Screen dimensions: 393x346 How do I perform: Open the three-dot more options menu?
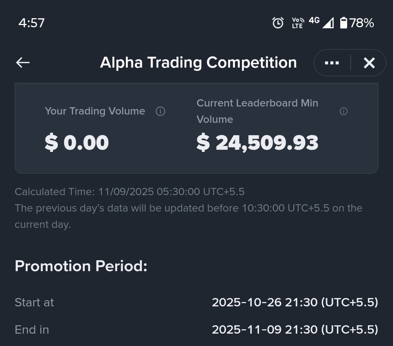coord(332,63)
